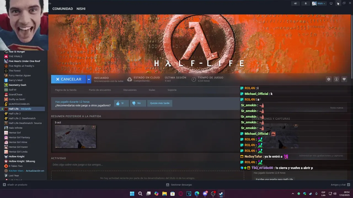Click ESP LAA language indicator

[323, 194]
